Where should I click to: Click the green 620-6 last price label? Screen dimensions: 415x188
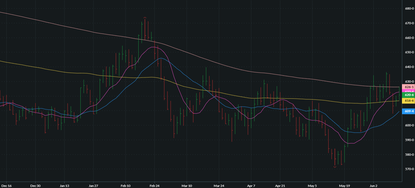point(408,95)
